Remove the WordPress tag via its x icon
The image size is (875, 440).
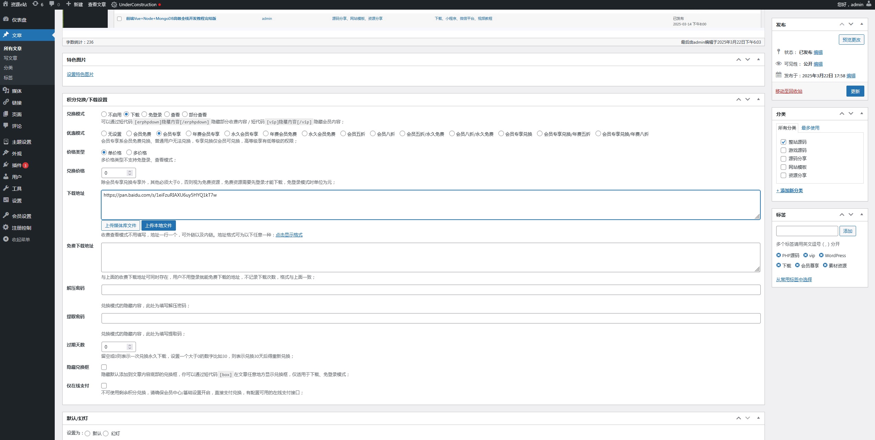(821, 255)
